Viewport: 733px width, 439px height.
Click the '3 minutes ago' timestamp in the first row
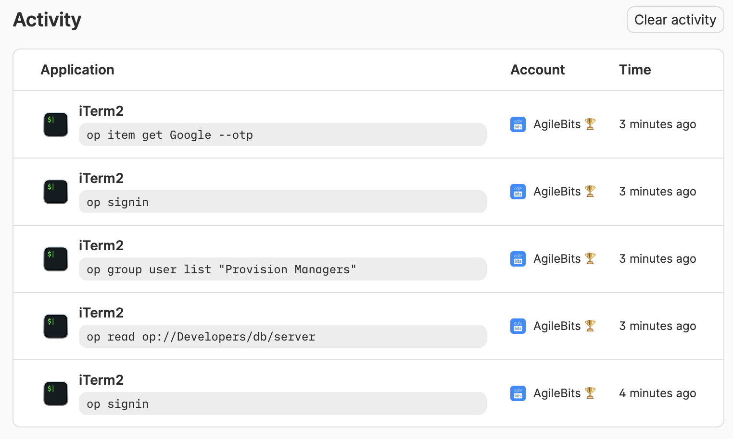click(x=657, y=124)
